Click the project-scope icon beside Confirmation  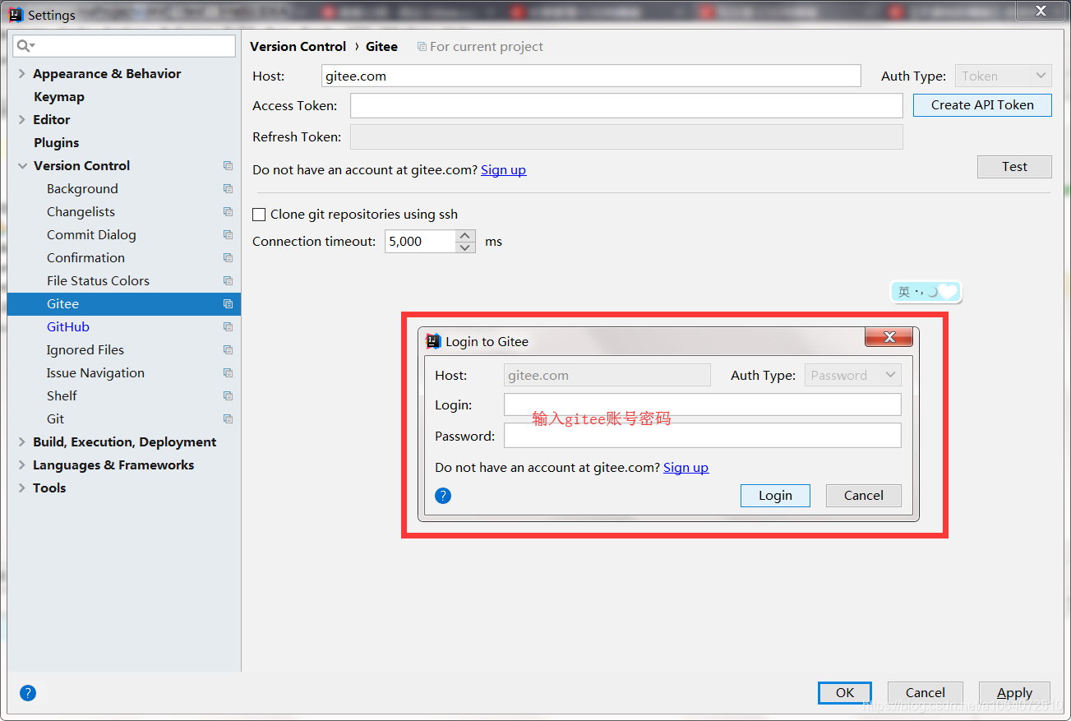[228, 257]
